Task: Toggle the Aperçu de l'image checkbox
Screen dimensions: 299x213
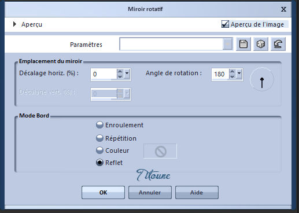Action: point(225,24)
